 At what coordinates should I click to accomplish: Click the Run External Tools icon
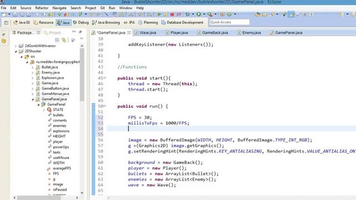[x=210, y=14]
